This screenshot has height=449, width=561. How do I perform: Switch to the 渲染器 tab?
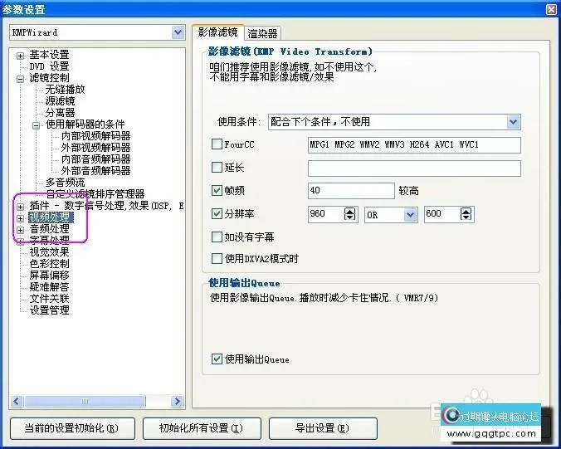point(262,34)
